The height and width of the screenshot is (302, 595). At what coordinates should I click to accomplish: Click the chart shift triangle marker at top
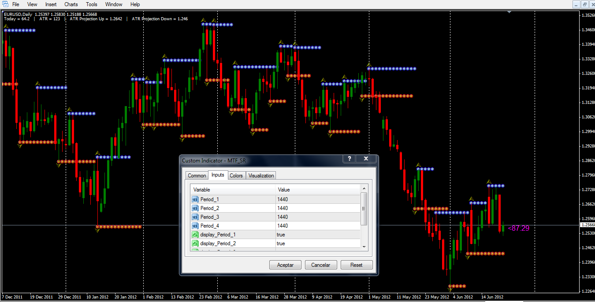[509, 11]
